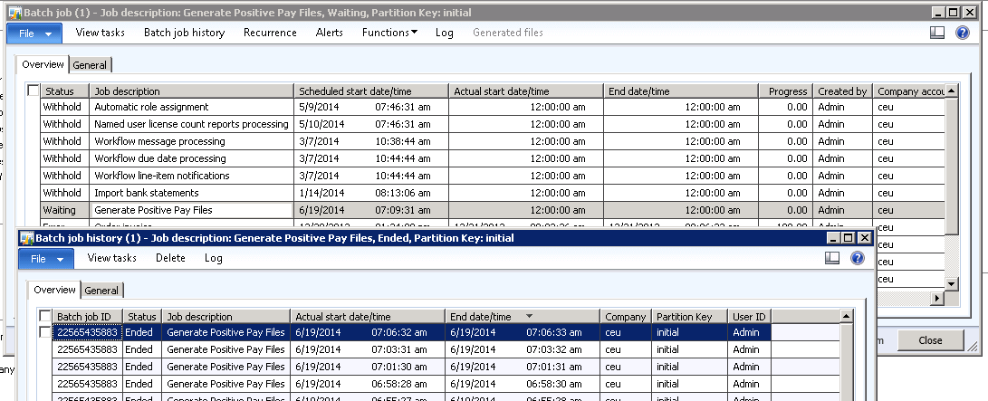The width and height of the screenshot is (988, 401).
Task: Switch to General tab in Batch job window
Action: [91, 65]
